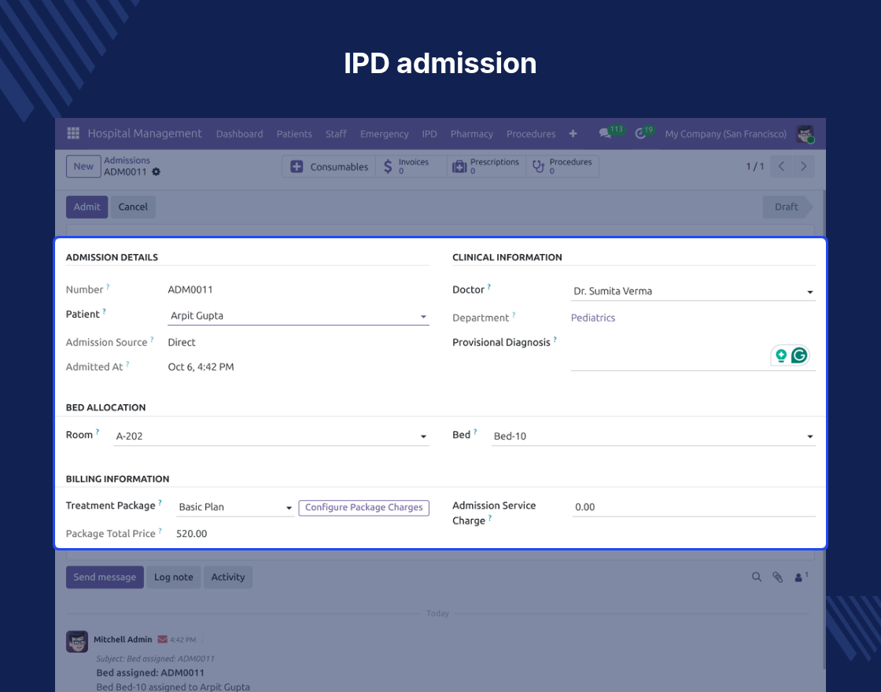This screenshot has height=692, width=881.
Task: Click Hospital Management app title
Action: (145, 133)
